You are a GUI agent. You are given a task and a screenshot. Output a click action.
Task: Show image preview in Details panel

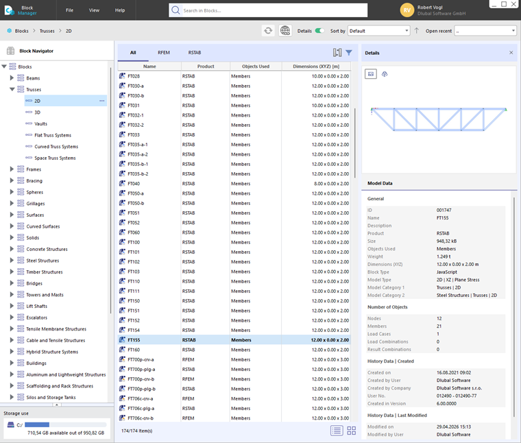371,74
